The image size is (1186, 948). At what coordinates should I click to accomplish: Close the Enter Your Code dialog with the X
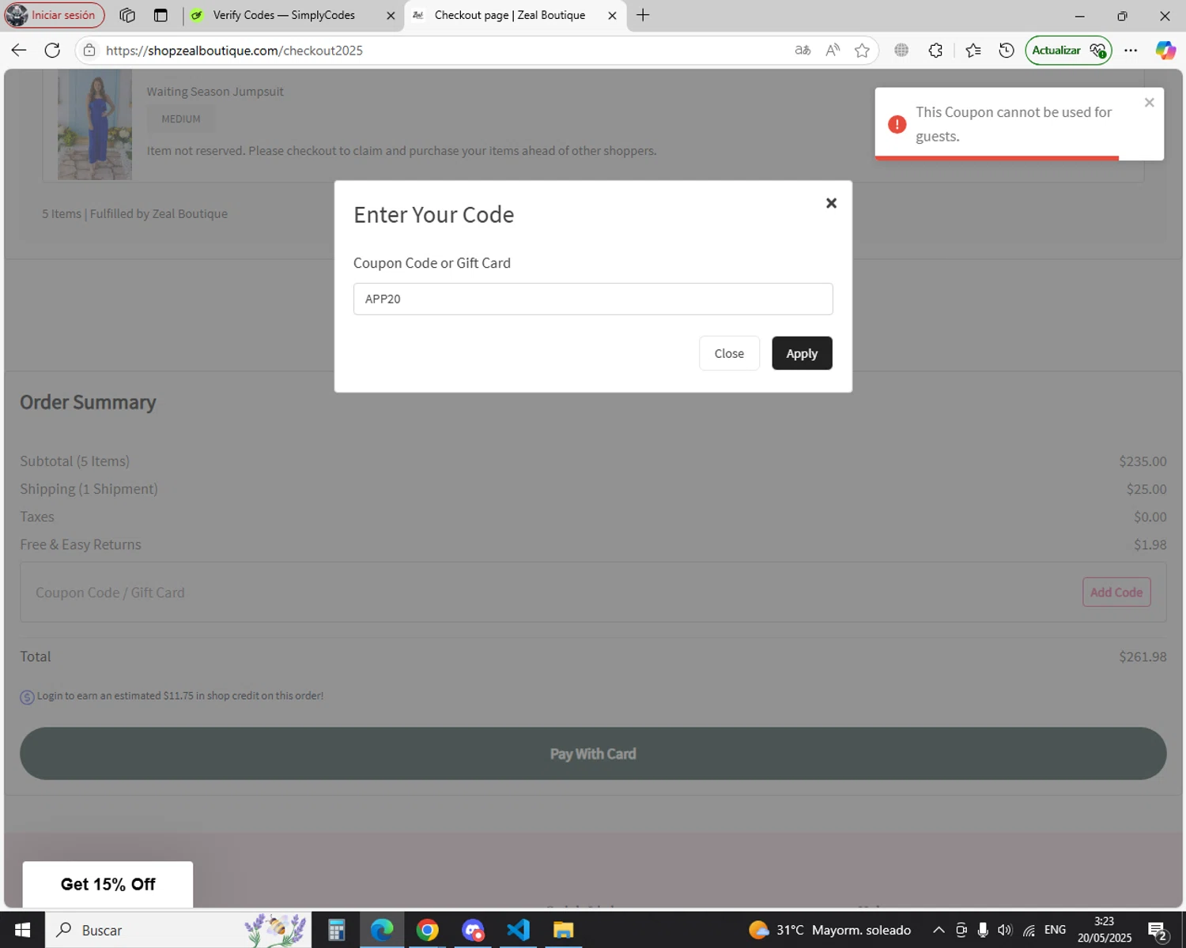pyautogui.click(x=831, y=203)
